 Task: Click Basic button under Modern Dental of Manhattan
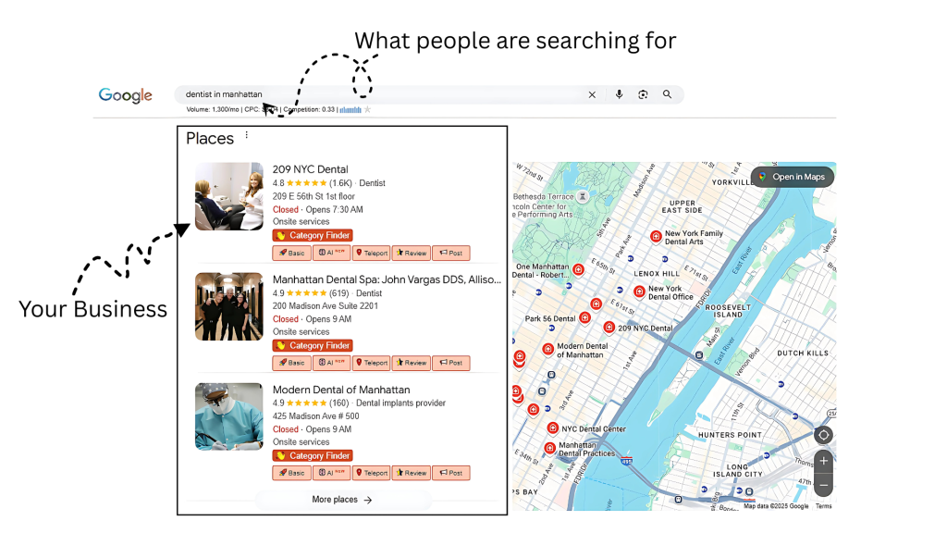tap(291, 473)
